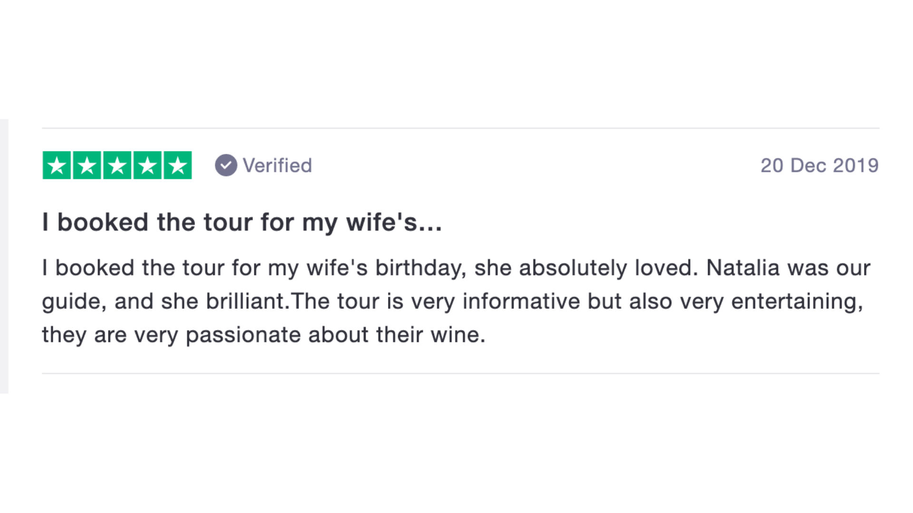
Task: Click the second green rating star
Action: click(87, 165)
